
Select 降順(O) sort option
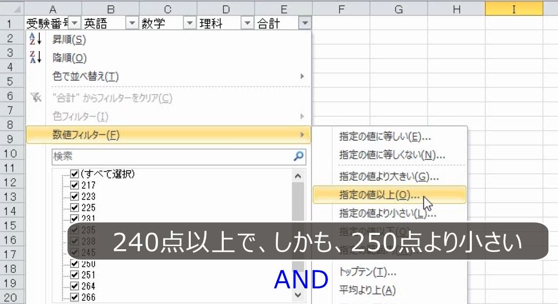(x=168, y=58)
